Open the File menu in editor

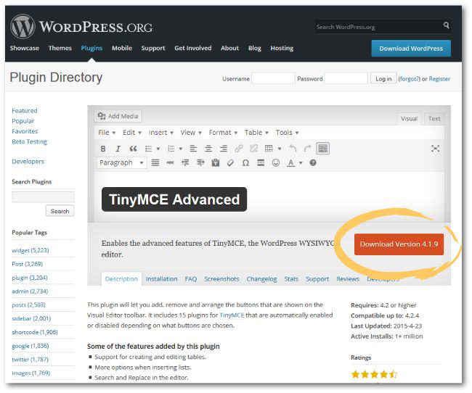coord(107,133)
